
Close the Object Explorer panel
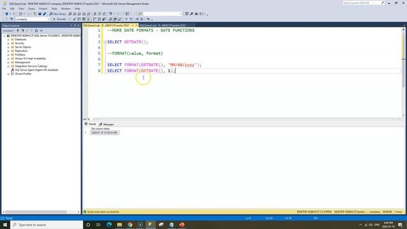click(x=78, y=25)
